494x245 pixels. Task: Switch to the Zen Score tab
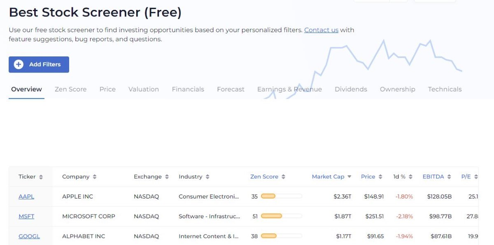coord(70,89)
